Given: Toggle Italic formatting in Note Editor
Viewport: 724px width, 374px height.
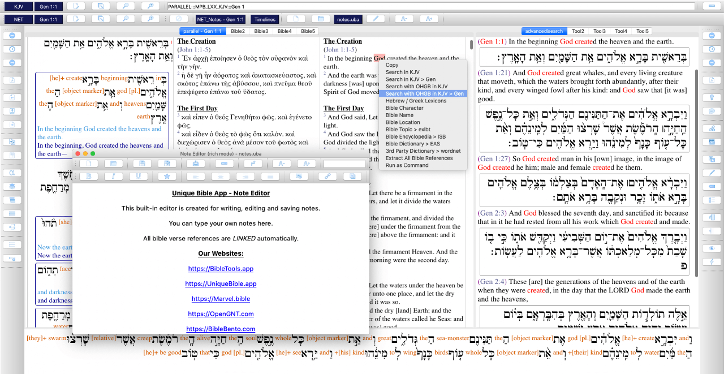Looking at the screenshot, I should pyautogui.click(x=114, y=176).
